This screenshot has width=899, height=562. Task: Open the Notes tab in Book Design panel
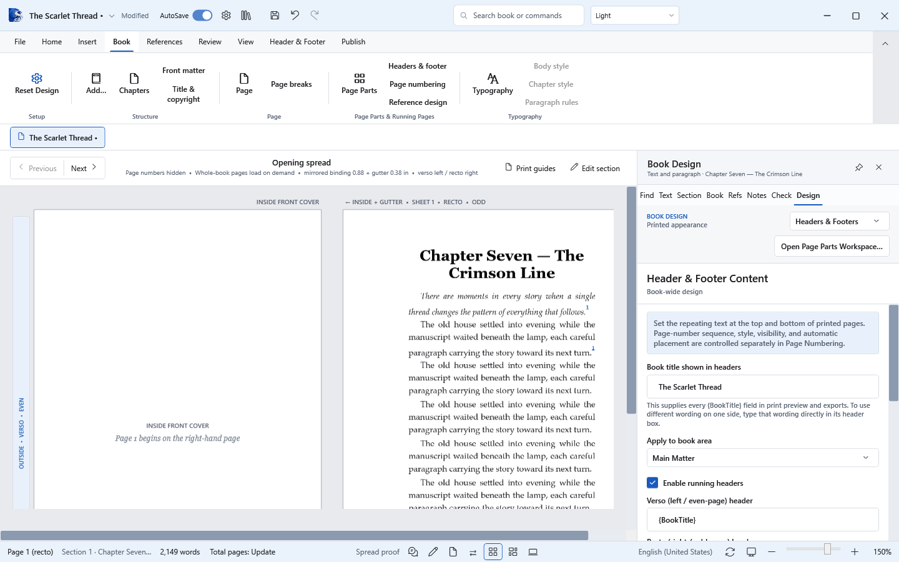757,195
